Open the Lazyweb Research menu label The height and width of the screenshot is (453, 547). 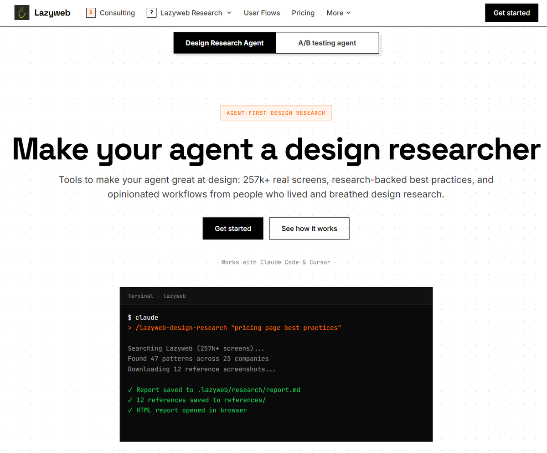click(x=191, y=13)
